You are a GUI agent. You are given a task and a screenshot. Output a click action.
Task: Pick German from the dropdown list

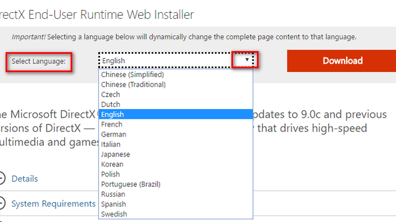[x=176, y=134]
